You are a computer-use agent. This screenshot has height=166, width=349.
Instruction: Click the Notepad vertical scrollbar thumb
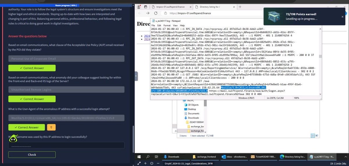pyautogui.click(x=320, y=56)
